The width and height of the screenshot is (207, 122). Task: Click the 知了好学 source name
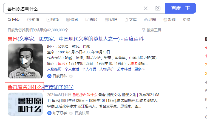60,113
